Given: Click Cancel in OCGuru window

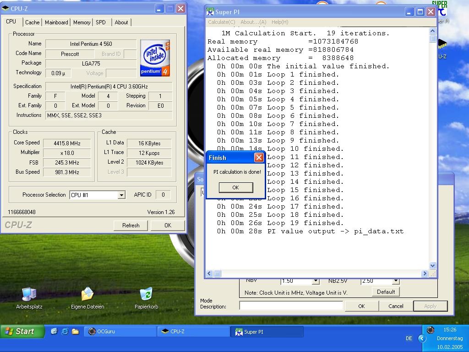Looking at the screenshot, I should [396, 306].
